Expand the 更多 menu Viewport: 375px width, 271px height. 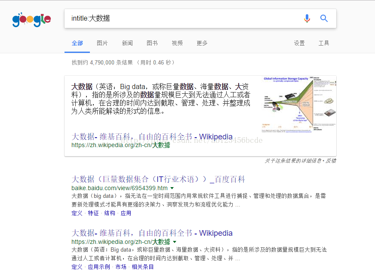point(202,43)
